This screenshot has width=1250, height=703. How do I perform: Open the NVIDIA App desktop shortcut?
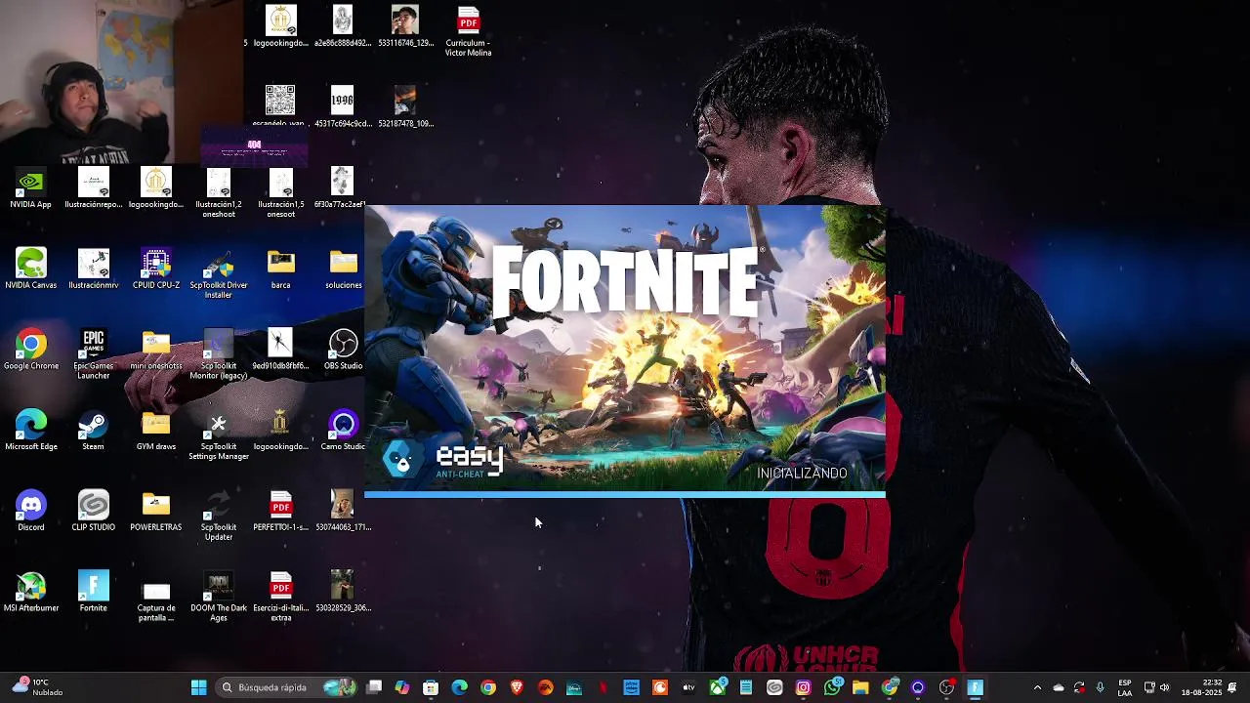tap(30, 189)
